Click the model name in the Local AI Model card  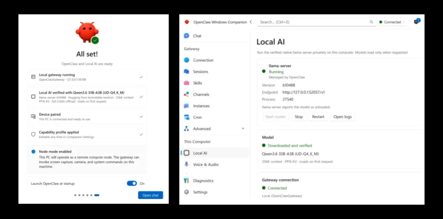click(x=290, y=154)
